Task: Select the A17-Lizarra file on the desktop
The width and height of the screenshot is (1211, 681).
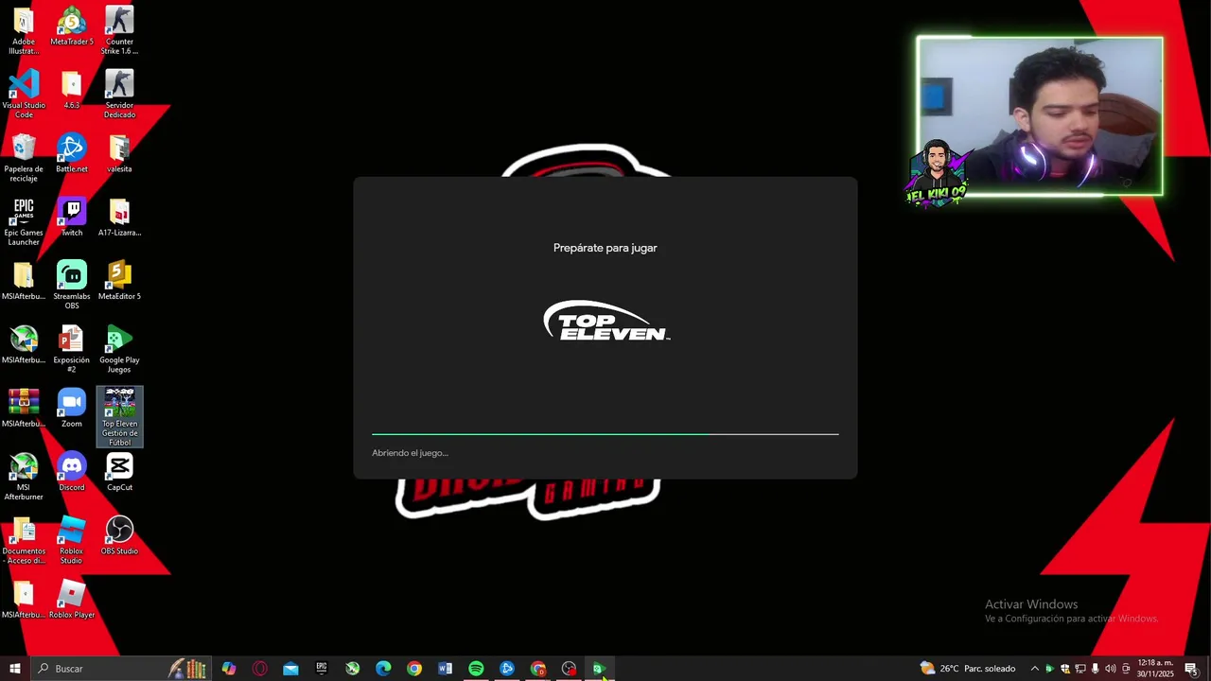Action: coord(119,217)
